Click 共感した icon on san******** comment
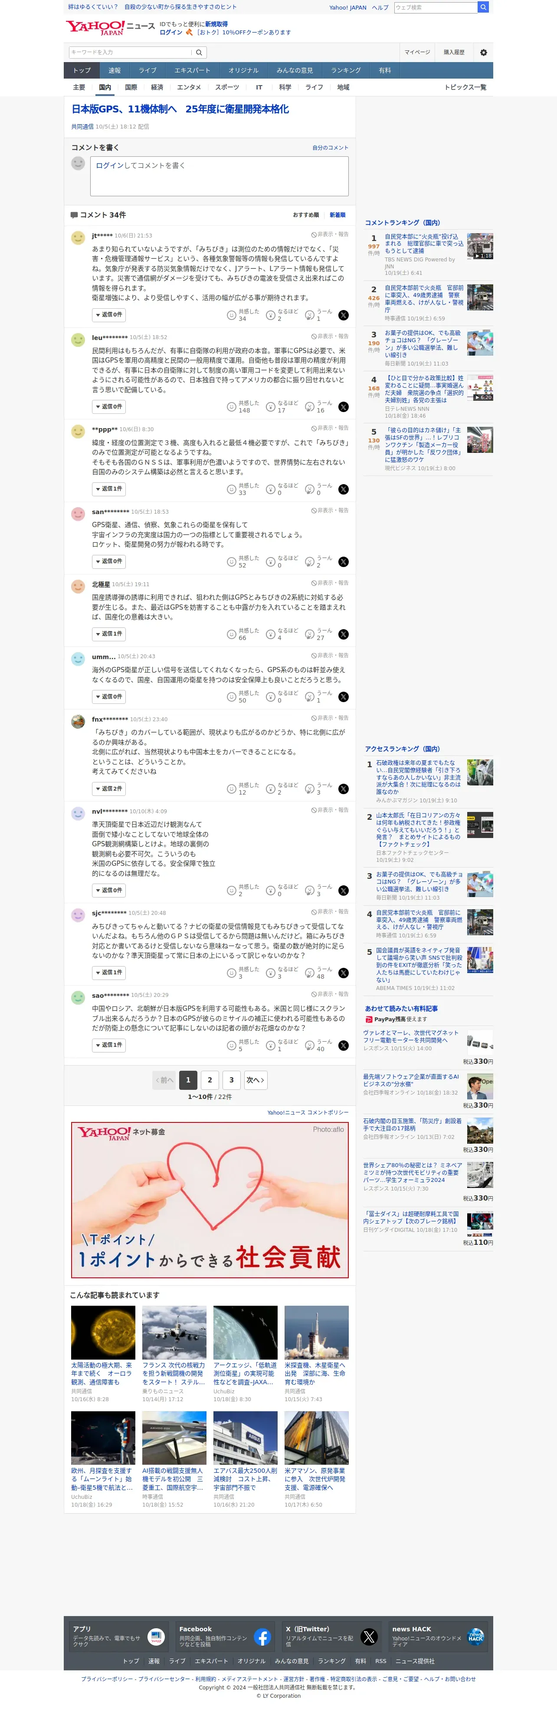557x1709 pixels. point(231,562)
